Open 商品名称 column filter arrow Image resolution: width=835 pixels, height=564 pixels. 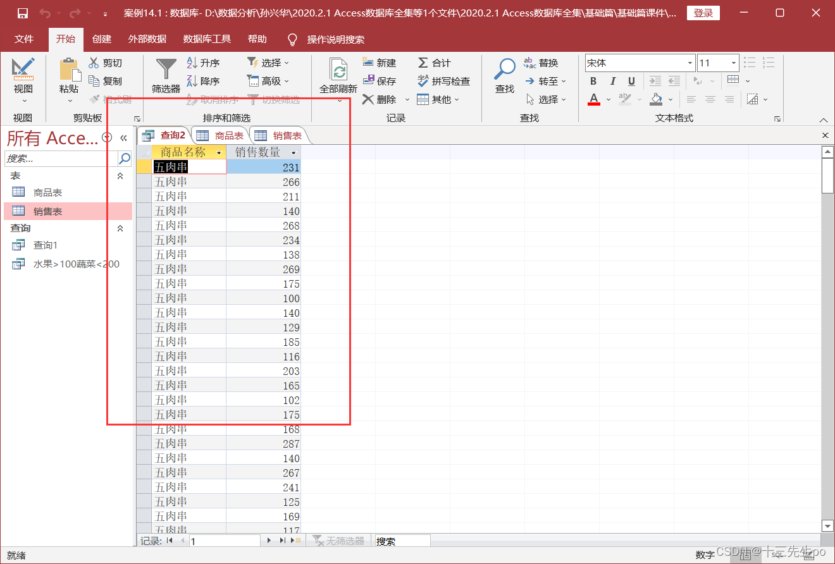(x=220, y=153)
